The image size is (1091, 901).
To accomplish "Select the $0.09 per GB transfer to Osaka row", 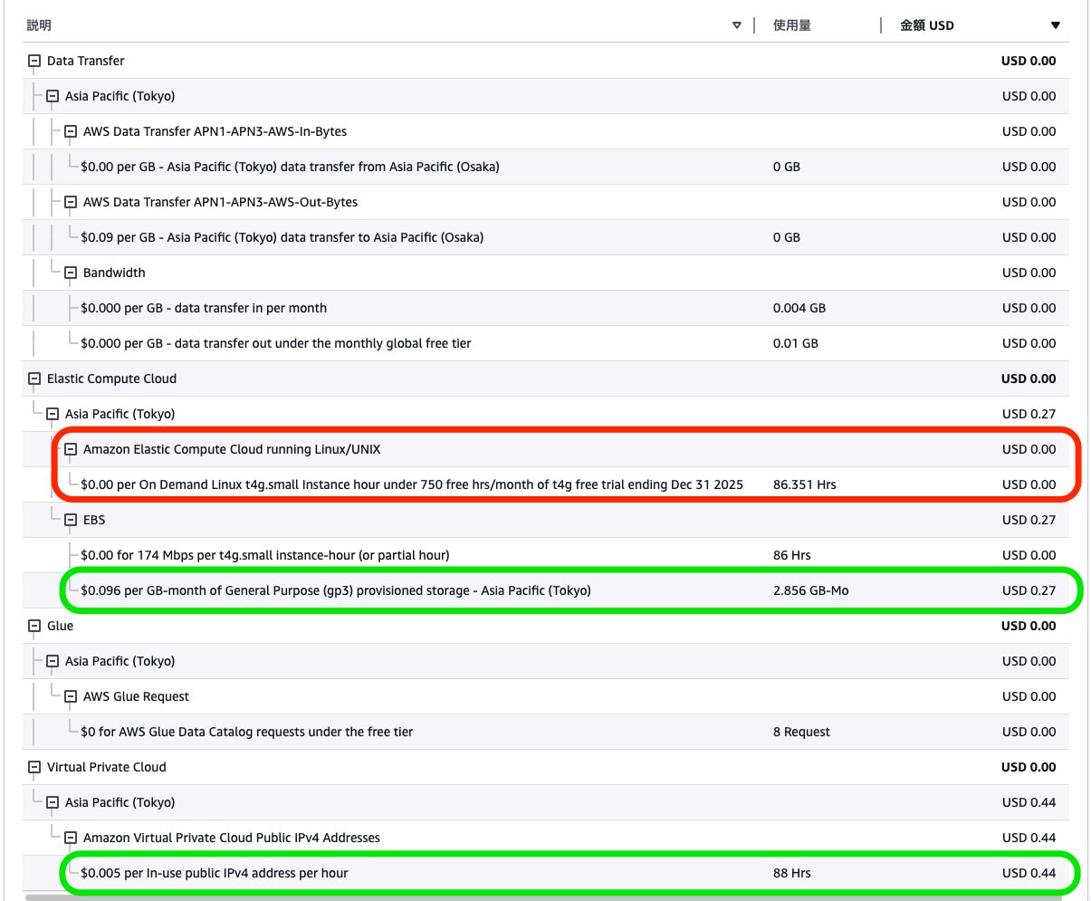I will coord(546,237).
